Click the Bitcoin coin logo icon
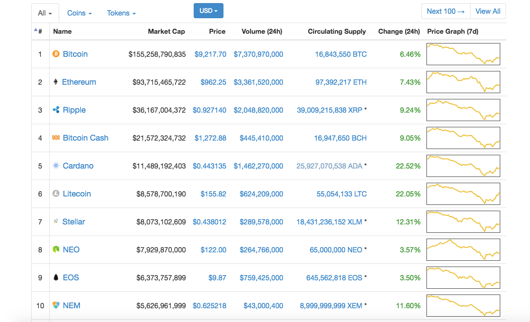This screenshot has height=322, width=530. [56, 54]
